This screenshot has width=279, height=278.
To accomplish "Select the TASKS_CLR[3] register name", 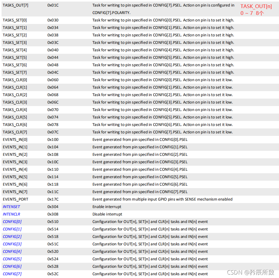I will (15, 102).
